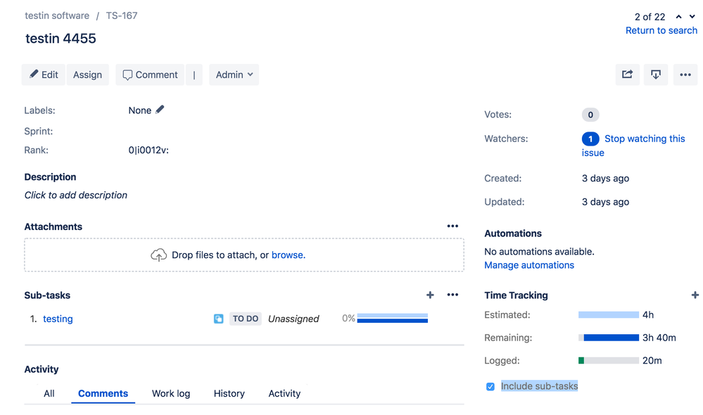Click the Export issue icon

click(656, 75)
